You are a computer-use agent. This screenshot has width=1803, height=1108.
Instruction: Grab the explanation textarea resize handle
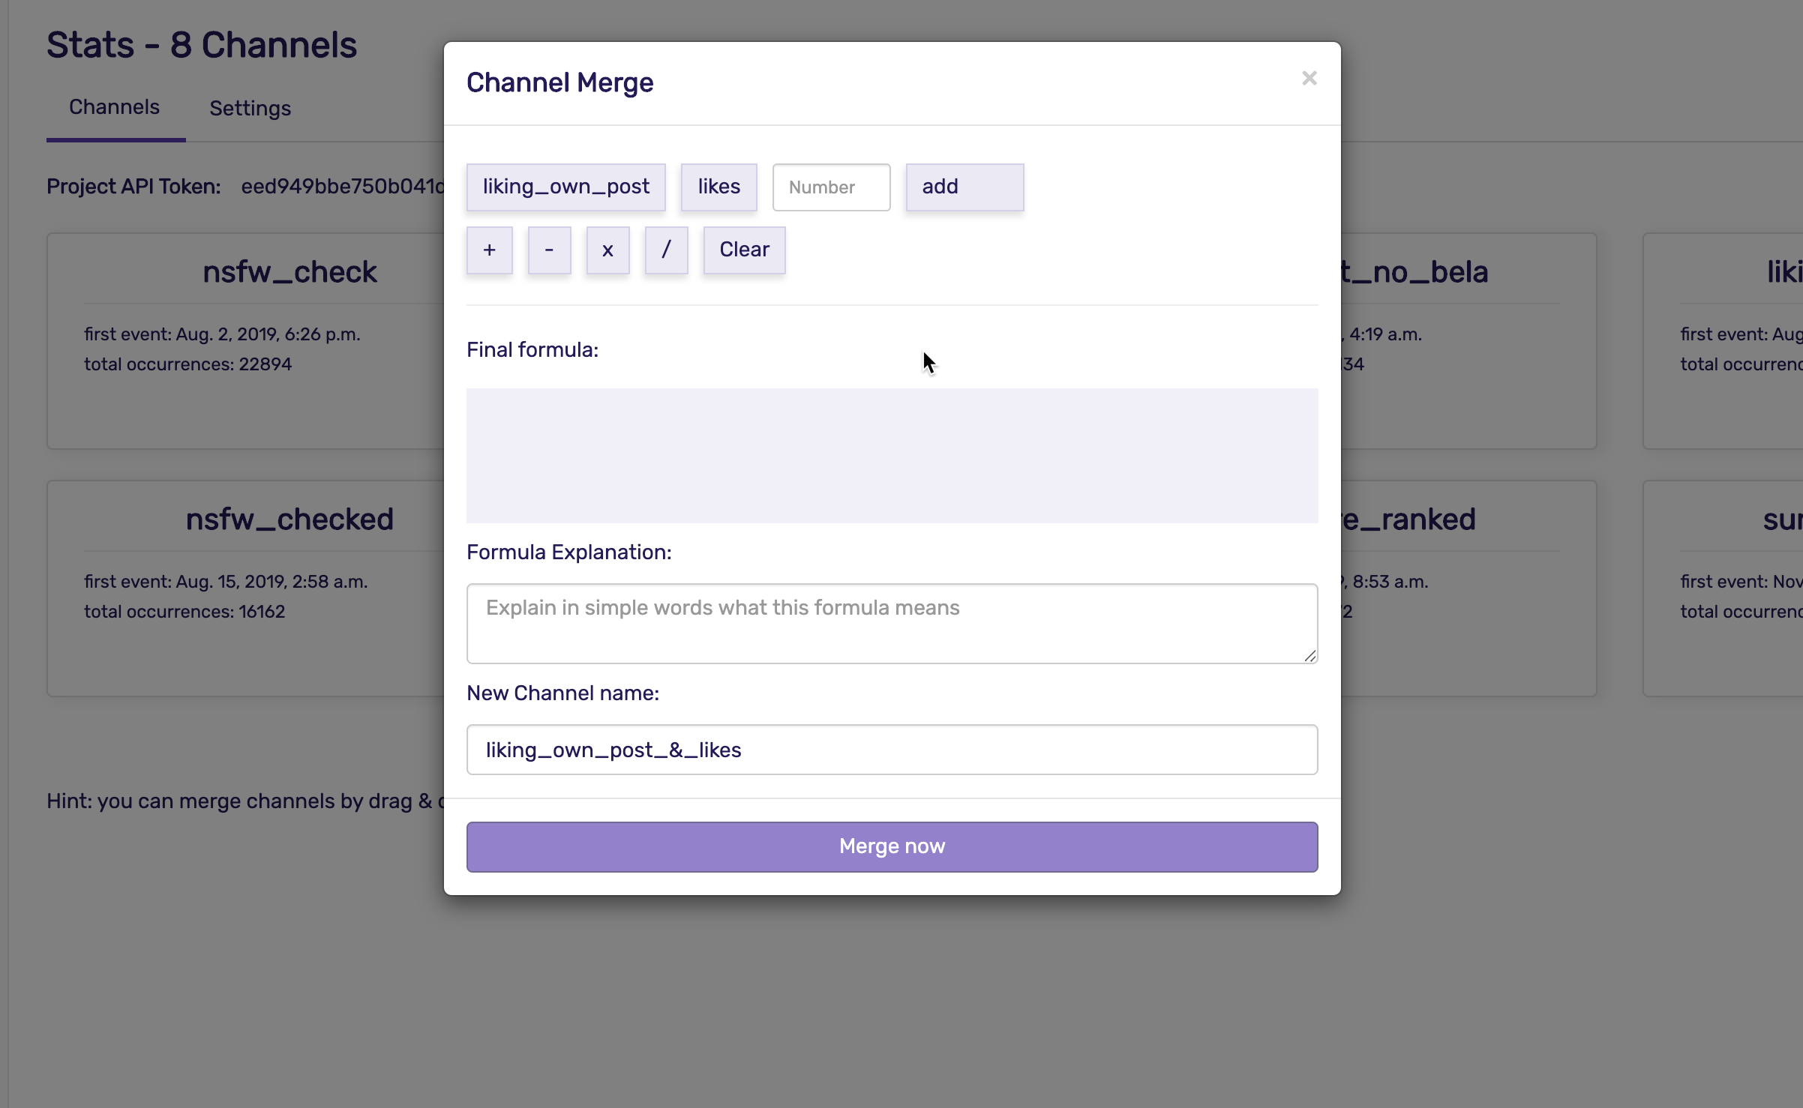pyautogui.click(x=1309, y=656)
